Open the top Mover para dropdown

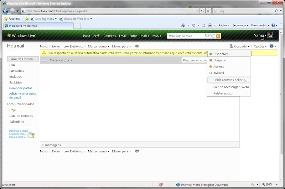(x=121, y=47)
